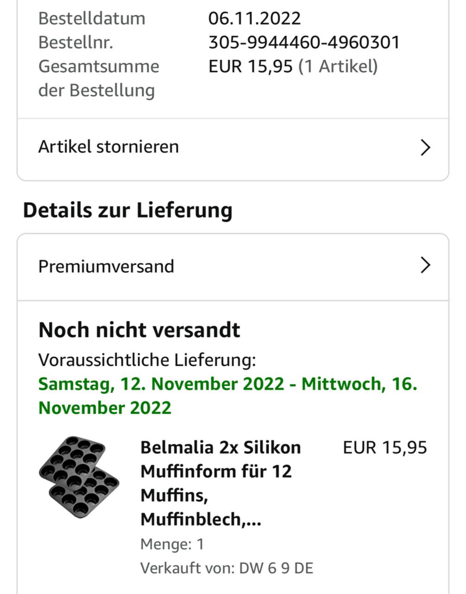Tap the 'Voraussichtliche Lieferung:' label
The image size is (466, 594).
147,360
